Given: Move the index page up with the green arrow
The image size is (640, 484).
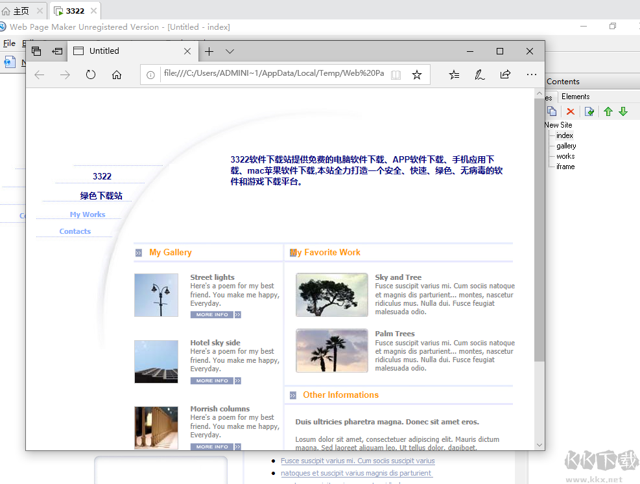Looking at the screenshot, I should pos(608,111).
